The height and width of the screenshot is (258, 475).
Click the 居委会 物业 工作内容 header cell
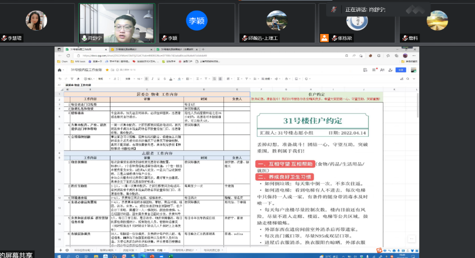pyautogui.click(x=157, y=94)
